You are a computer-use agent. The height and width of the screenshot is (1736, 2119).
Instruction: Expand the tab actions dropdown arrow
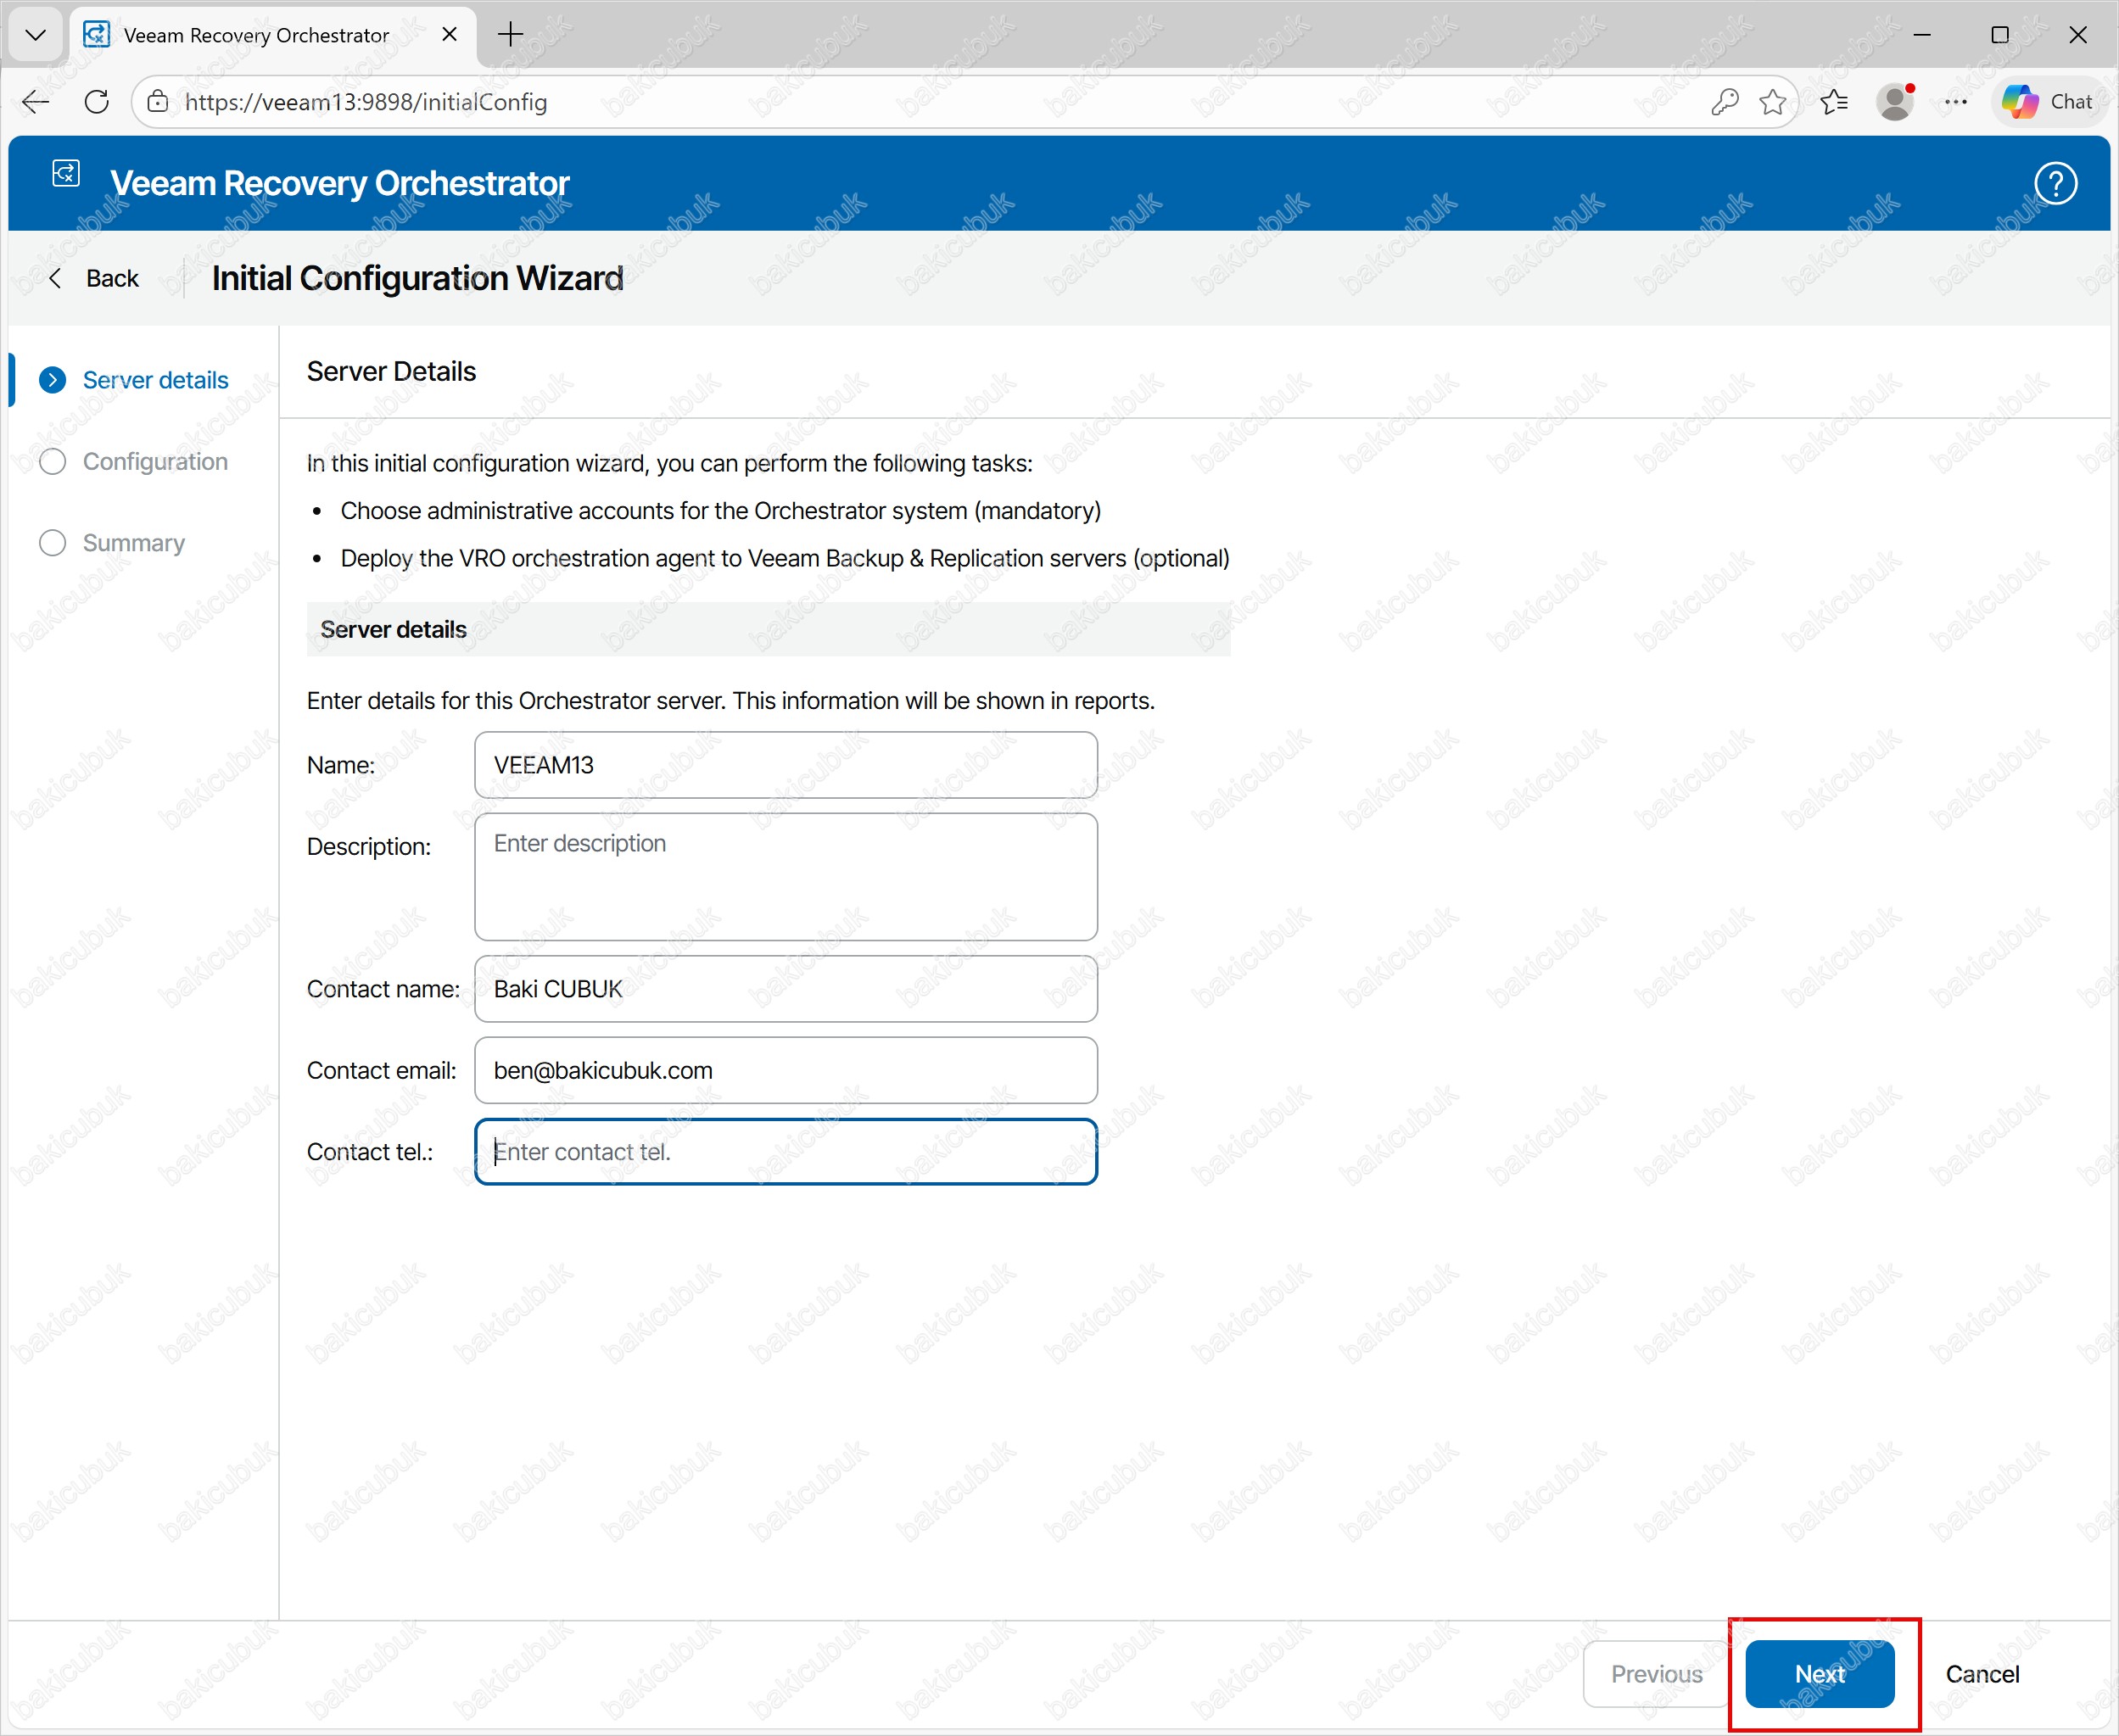pyautogui.click(x=36, y=35)
